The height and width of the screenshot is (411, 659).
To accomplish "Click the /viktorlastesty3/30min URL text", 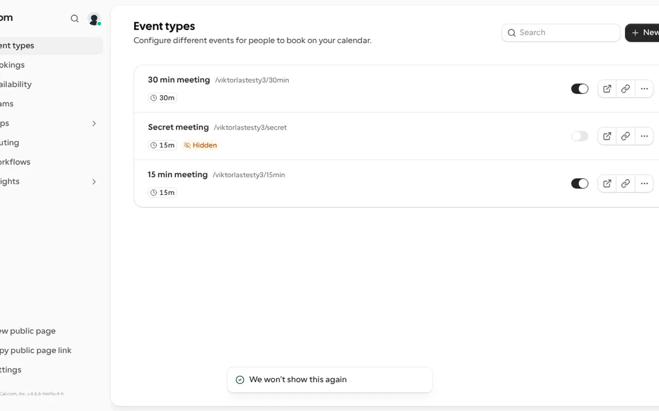I will coord(252,80).
